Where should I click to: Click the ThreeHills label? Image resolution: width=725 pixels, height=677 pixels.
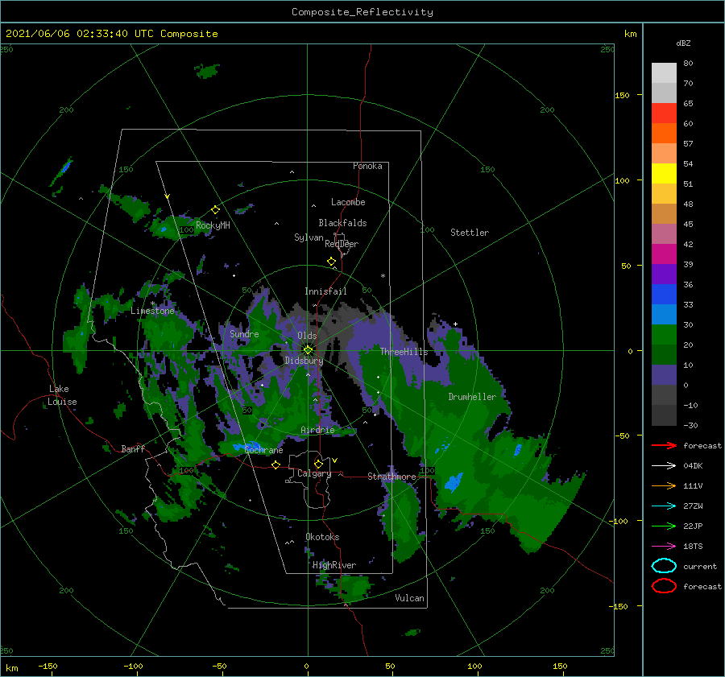click(404, 352)
